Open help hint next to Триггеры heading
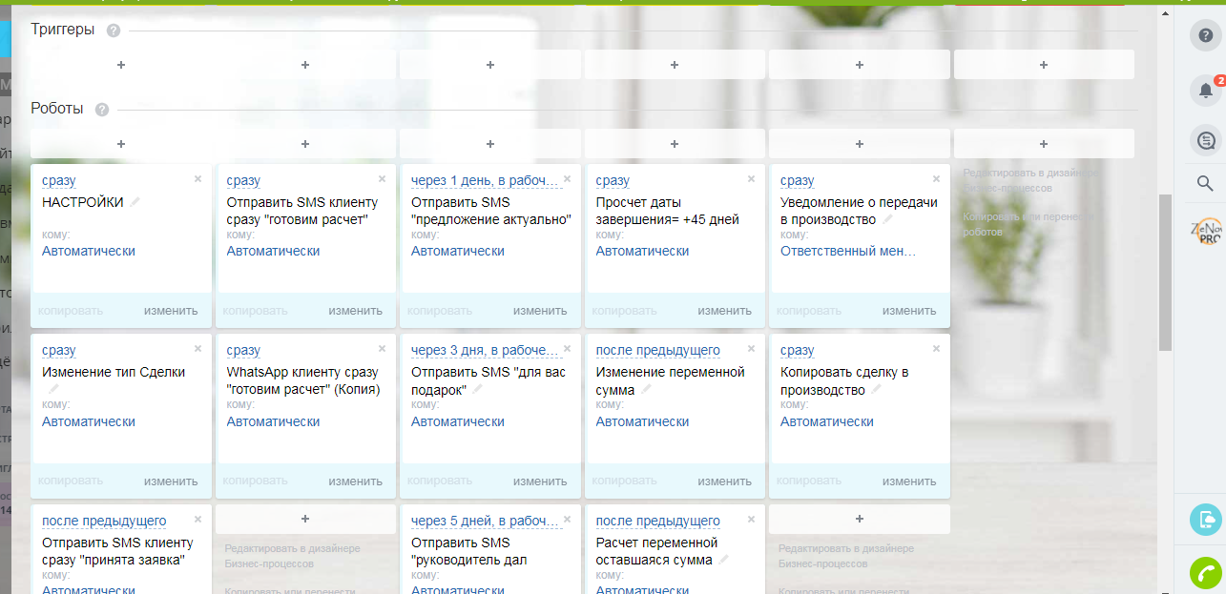 [x=114, y=31]
